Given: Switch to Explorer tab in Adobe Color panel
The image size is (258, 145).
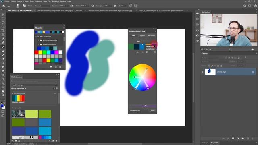Looking at the screenshot, I should click(x=142, y=36).
